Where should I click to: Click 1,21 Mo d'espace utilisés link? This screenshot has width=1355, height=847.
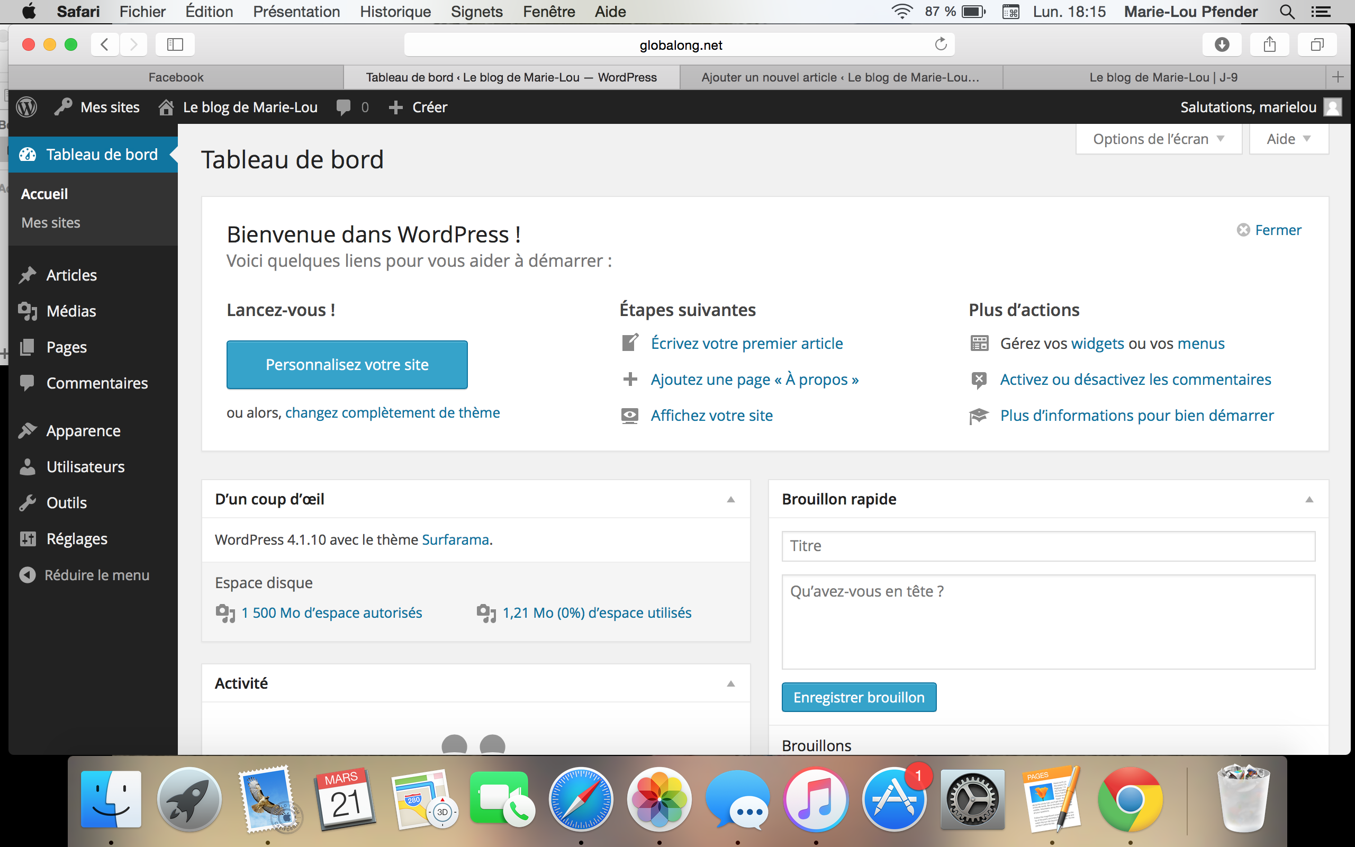click(597, 613)
